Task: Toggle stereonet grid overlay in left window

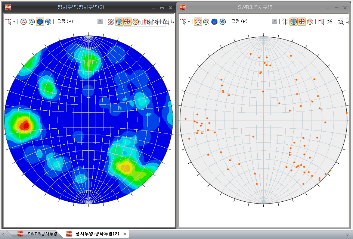Action: point(119,22)
